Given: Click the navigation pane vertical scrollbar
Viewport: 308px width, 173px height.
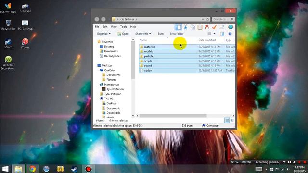Looking at the screenshot, I should (x=133, y=60).
